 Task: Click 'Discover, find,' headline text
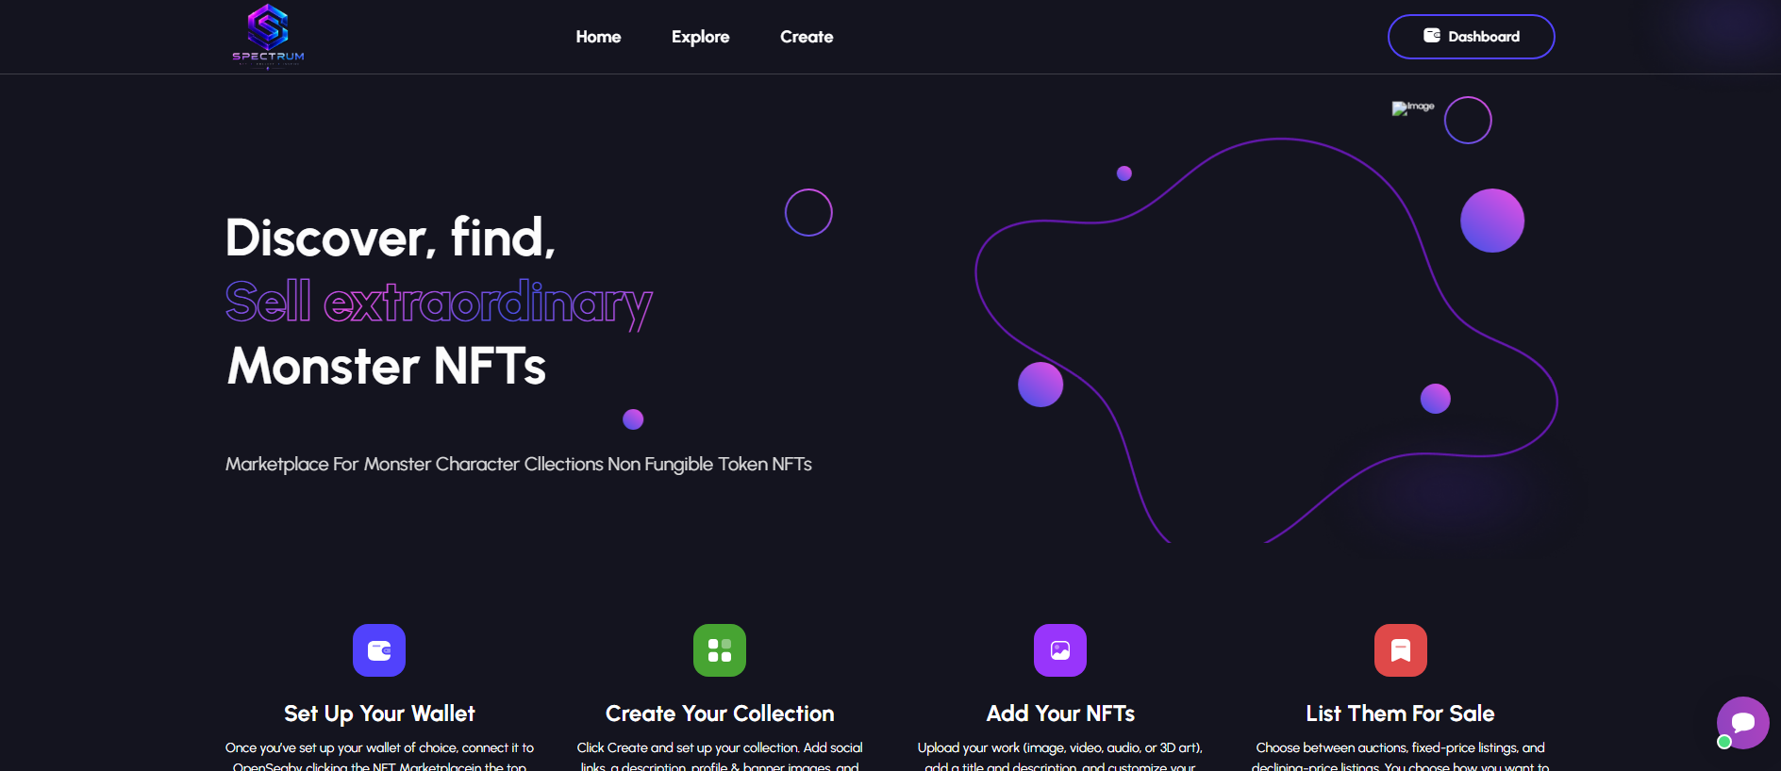[x=390, y=237]
